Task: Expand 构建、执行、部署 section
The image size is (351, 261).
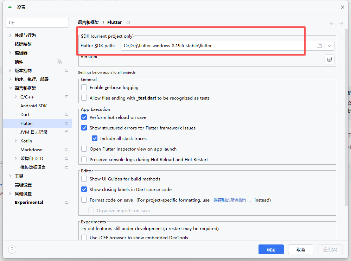Action: 10,79
